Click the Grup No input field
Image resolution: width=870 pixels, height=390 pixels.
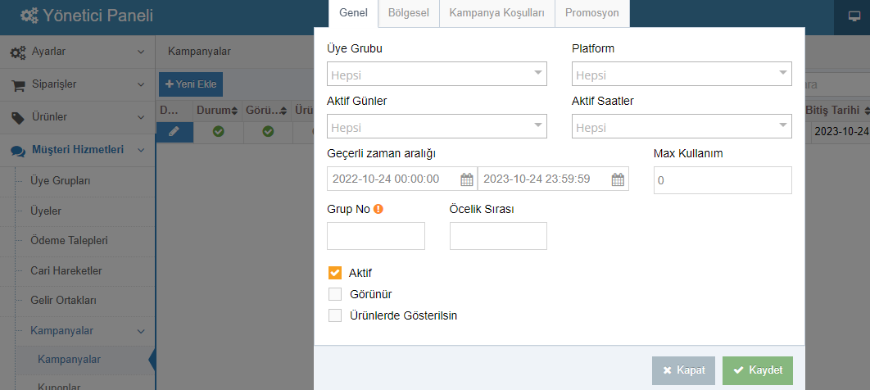click(x=376, y=236)
